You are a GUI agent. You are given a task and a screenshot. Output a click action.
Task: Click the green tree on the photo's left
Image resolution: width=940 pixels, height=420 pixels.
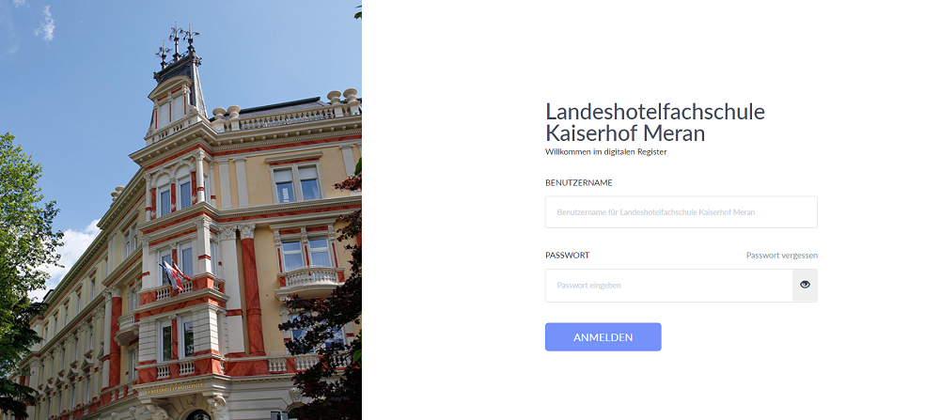click(x=24, y=240)
